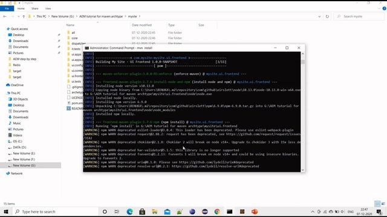Image resolution: width=387 pixels, height=217 pixels.
Task: Open Videos in navigation pane
Action: 18,135
